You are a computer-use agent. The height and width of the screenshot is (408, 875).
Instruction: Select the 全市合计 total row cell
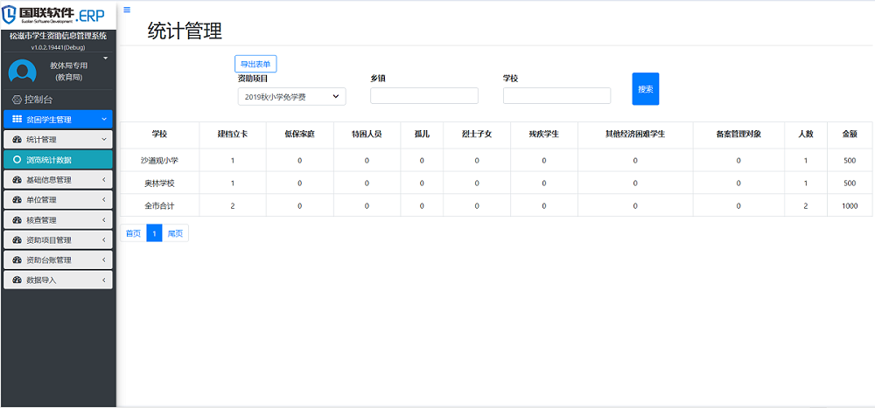coord(159,205)
